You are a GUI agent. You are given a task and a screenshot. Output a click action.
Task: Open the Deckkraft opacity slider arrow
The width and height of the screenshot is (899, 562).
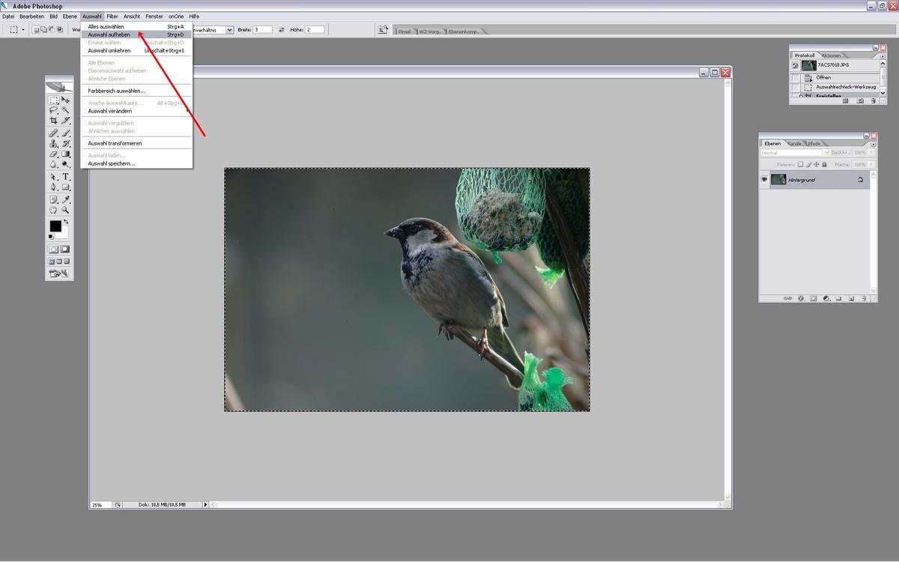pyautogui.click(x=872, y=153)
